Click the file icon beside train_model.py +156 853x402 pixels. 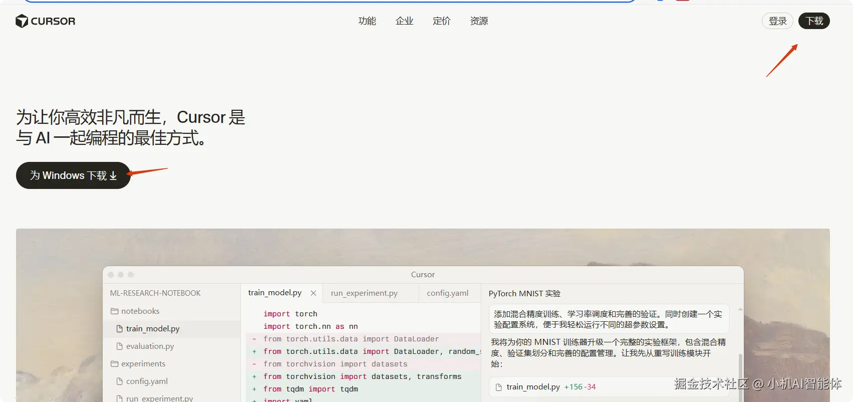(x=498, y=387)
